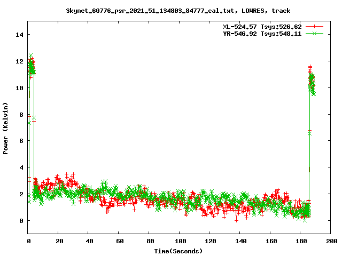Click the y-axis tick label 14
342x256 pixels.
[20, 35]
